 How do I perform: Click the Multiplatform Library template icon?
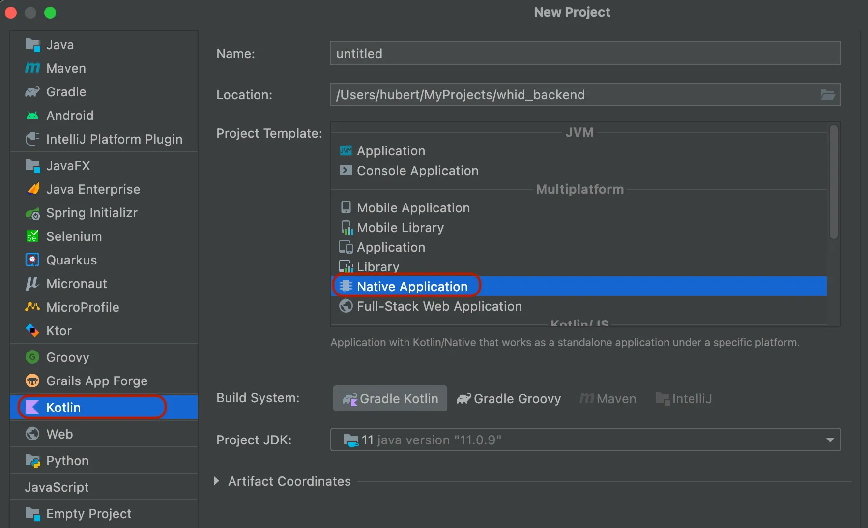point(347,266)
